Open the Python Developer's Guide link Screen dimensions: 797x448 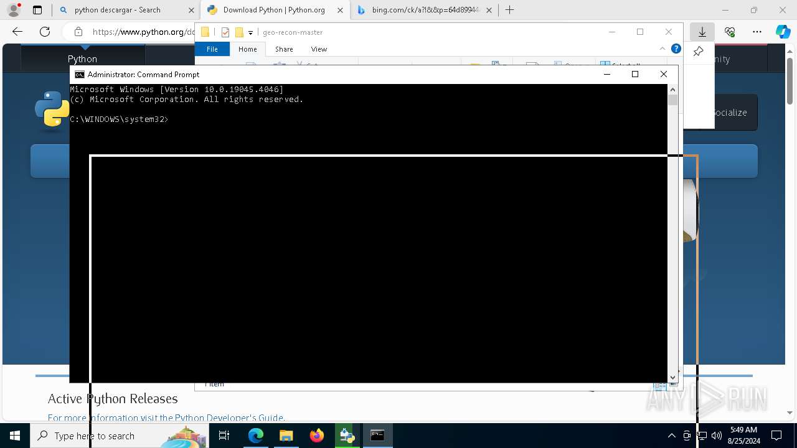click(229, 418)
